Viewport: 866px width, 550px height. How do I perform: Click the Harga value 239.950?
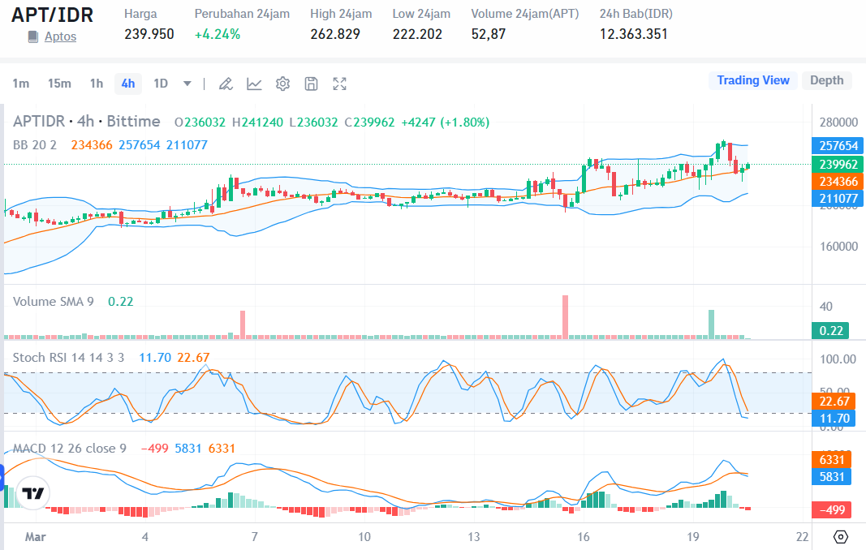coord(149,34)
